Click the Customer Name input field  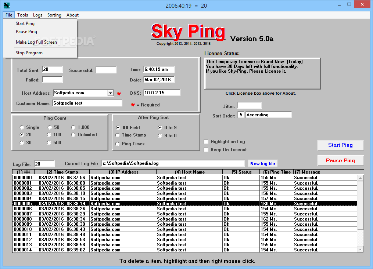[x=87, y=103]
